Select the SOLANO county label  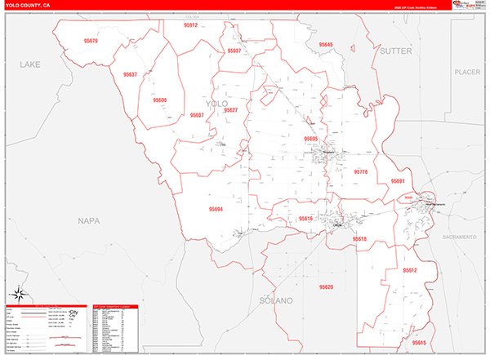(x=276, y=300)
